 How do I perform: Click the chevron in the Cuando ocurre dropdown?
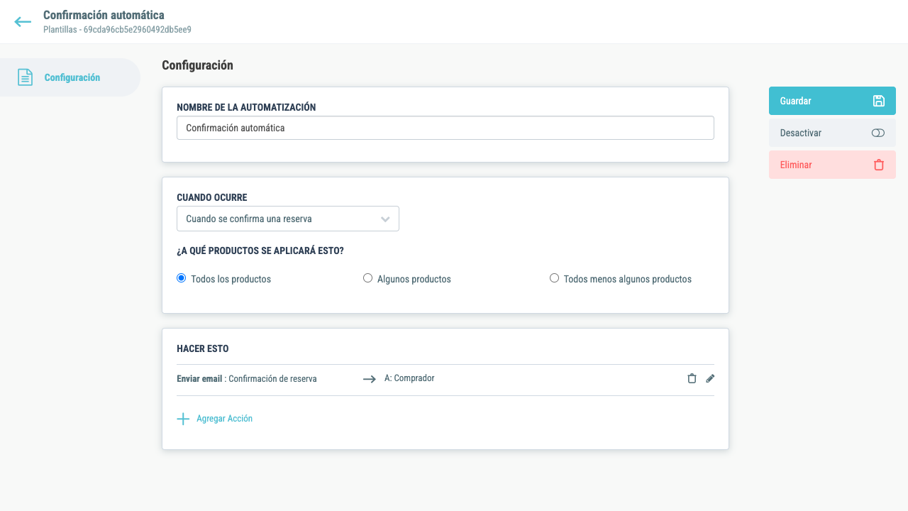click(x=385, y=219)
